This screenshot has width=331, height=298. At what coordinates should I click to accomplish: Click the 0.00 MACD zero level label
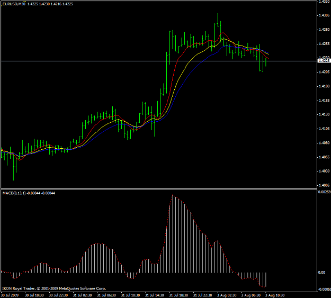pos(321,273)
